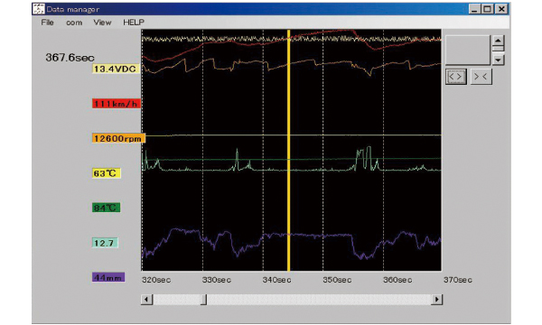Click the horizontal scrollbar thumb
The image size is (542, 325).
click(x=203, y=299)
